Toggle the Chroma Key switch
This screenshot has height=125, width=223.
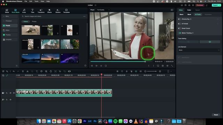[x=179, y=19]
